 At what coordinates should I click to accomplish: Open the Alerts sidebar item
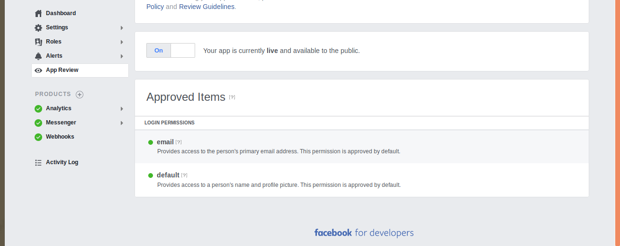pos(80,56)
